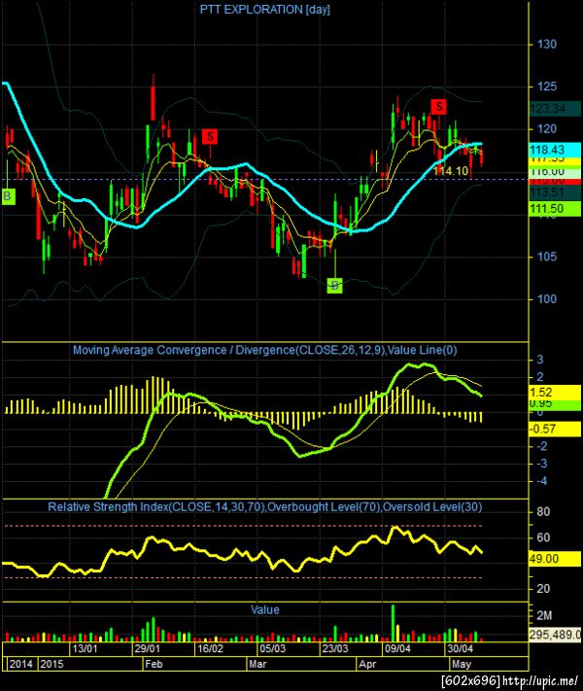Click the 2M volume axis label
The height and width of the screenshot is (691, 583).
pyautogui.click(x=544, y=615)
